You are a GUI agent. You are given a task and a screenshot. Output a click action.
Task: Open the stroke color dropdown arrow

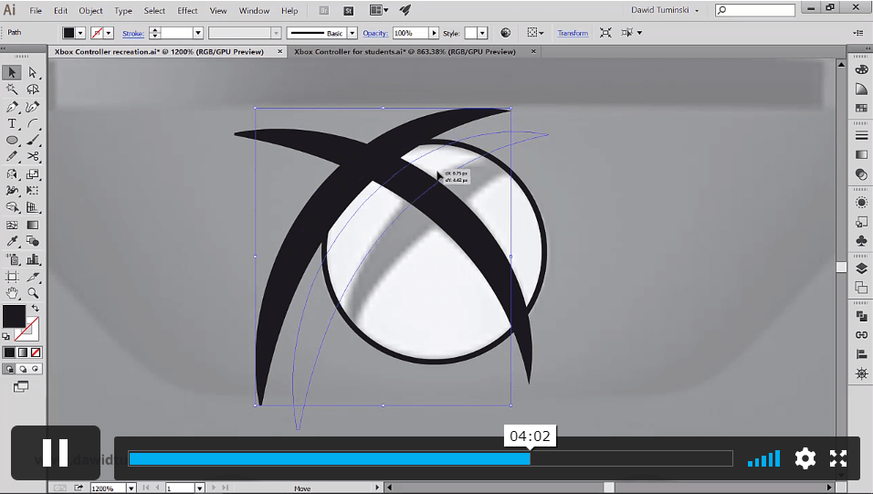[110, 34]
